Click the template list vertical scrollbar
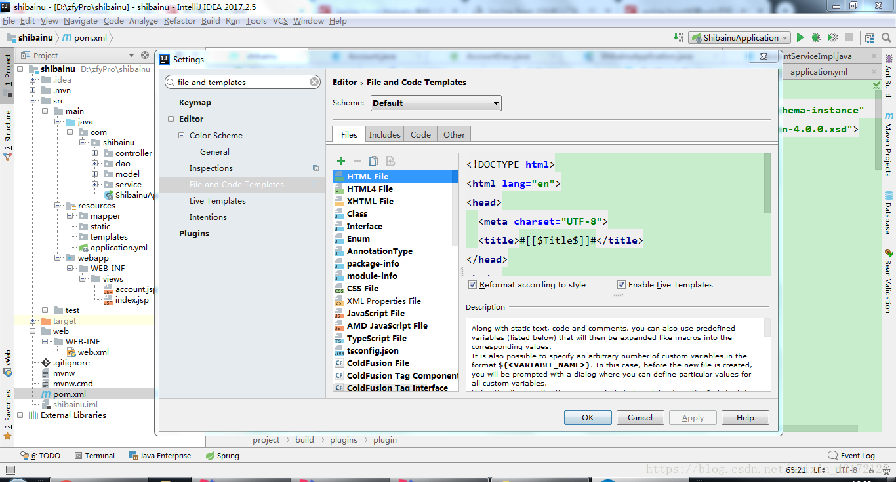896x482 pixels. 455,210
